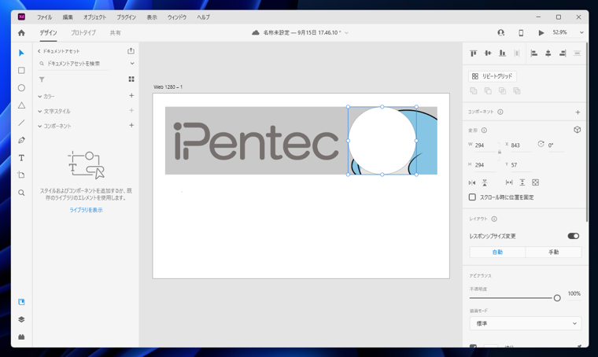This screenshot has width=598, height=357.
Task: Select the Artboard tool
Action: pyautogui.click(x=21, y=175)
